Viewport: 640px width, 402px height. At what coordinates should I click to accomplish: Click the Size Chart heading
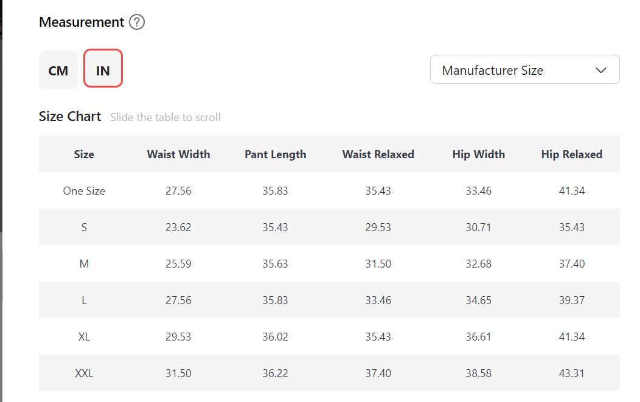(70, 117)
